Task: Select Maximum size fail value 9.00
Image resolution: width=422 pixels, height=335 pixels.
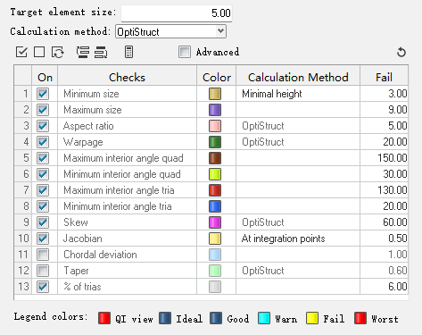Action: click(384, 110)
